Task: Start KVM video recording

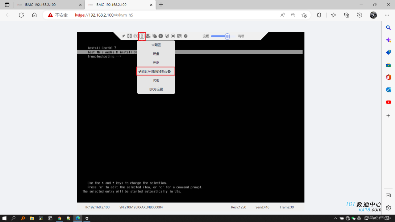Action: coord(173,36)
